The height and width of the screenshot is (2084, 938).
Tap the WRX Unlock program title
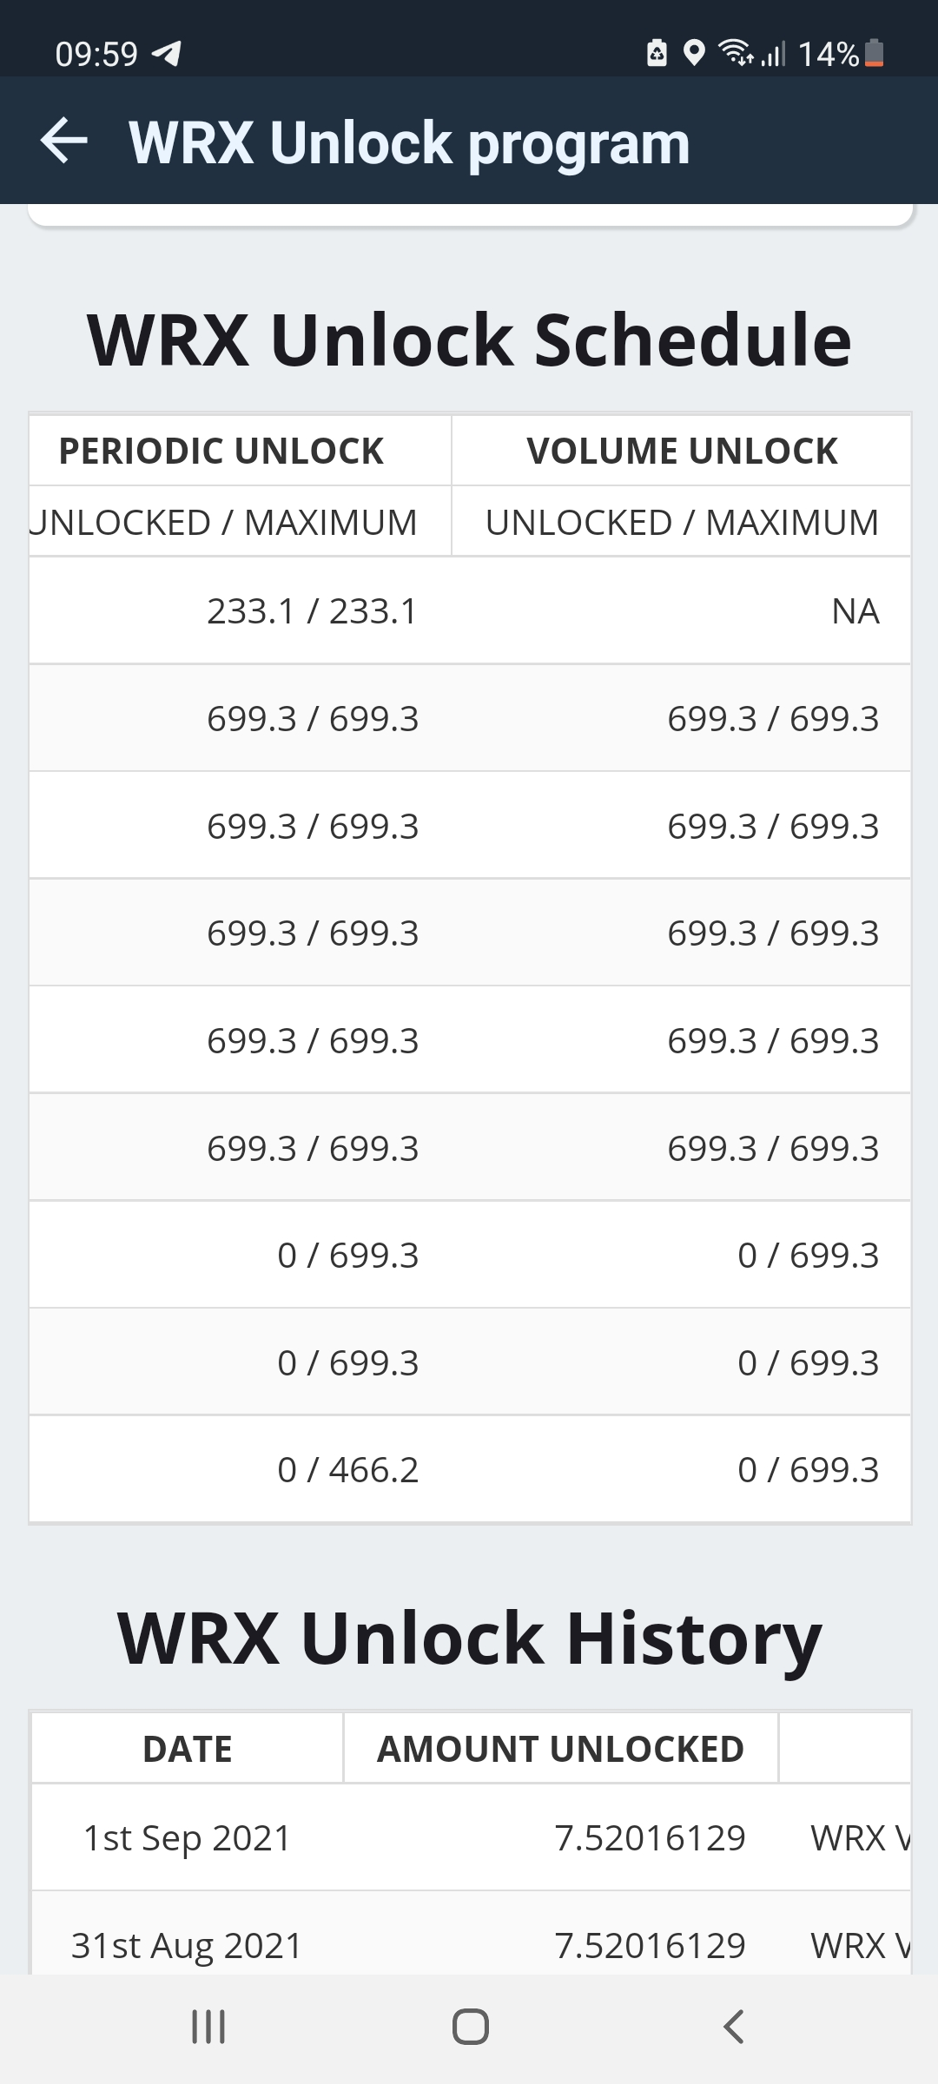pos(409,143)
